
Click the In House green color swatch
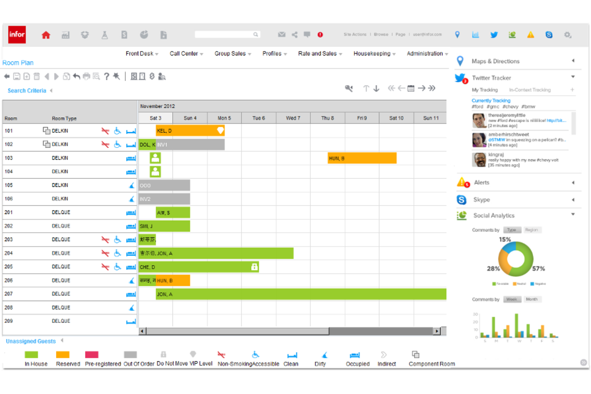[31, 354]
